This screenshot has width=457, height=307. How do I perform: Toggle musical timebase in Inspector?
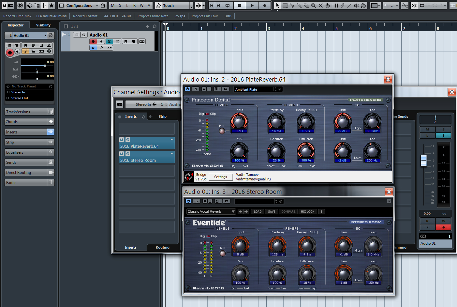click(x=25, y=51)
